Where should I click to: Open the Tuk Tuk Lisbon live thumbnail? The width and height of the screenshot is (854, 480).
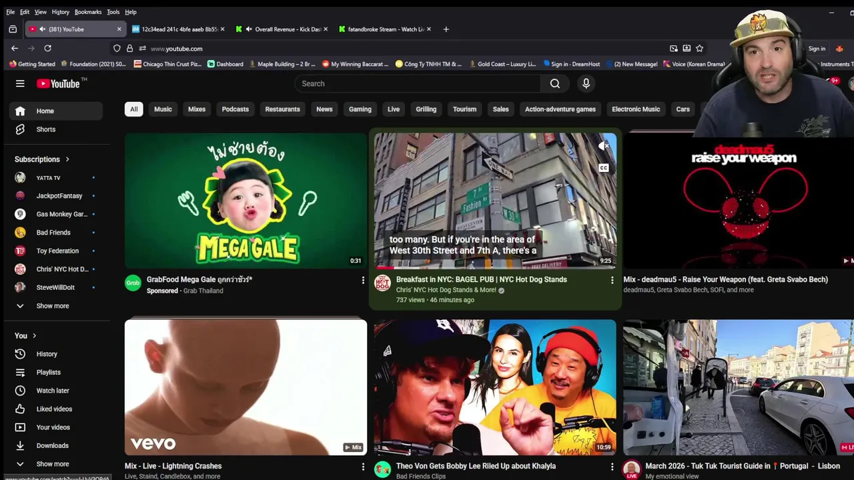click(739, 387)
